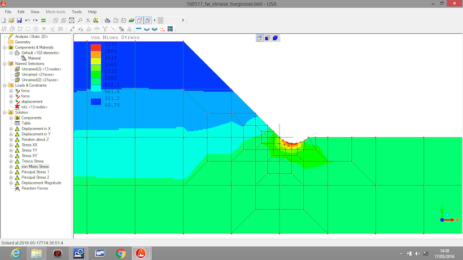Select von Mises Stress in tree
The height and width of the screenshot is (260, 463).
[x=35, y=167]
